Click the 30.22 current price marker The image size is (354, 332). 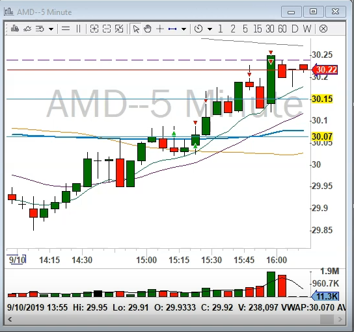click(x=325, y=70)
